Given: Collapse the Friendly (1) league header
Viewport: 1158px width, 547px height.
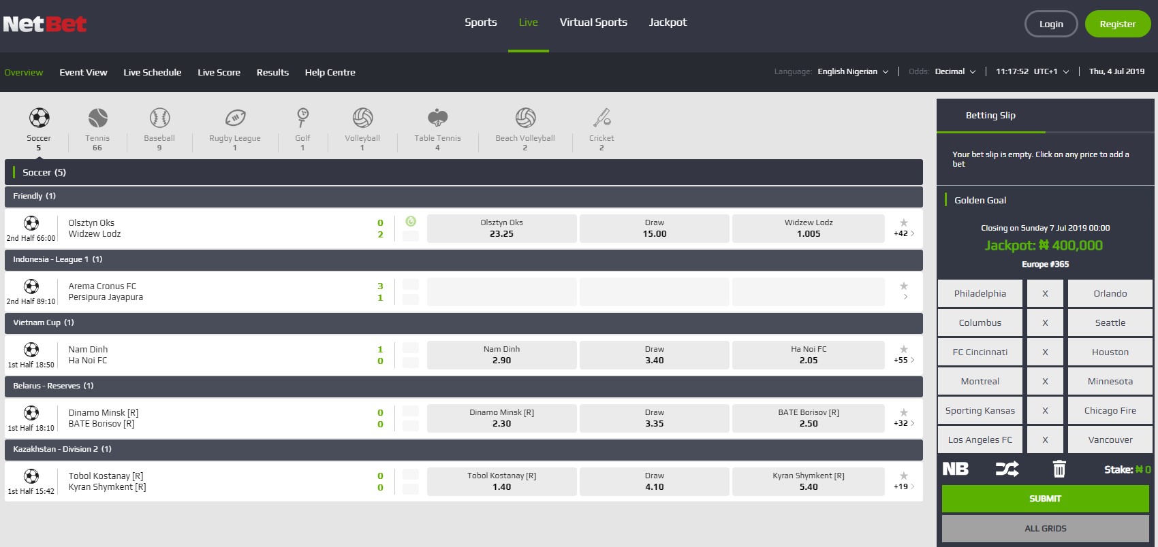Looking at the screenshot, I should coord(464,196).
